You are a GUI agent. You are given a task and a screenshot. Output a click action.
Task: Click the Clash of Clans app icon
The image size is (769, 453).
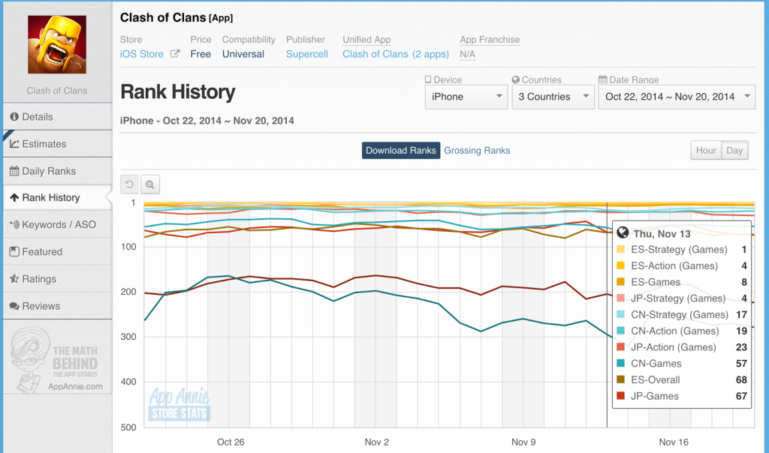tap(57, 44)
